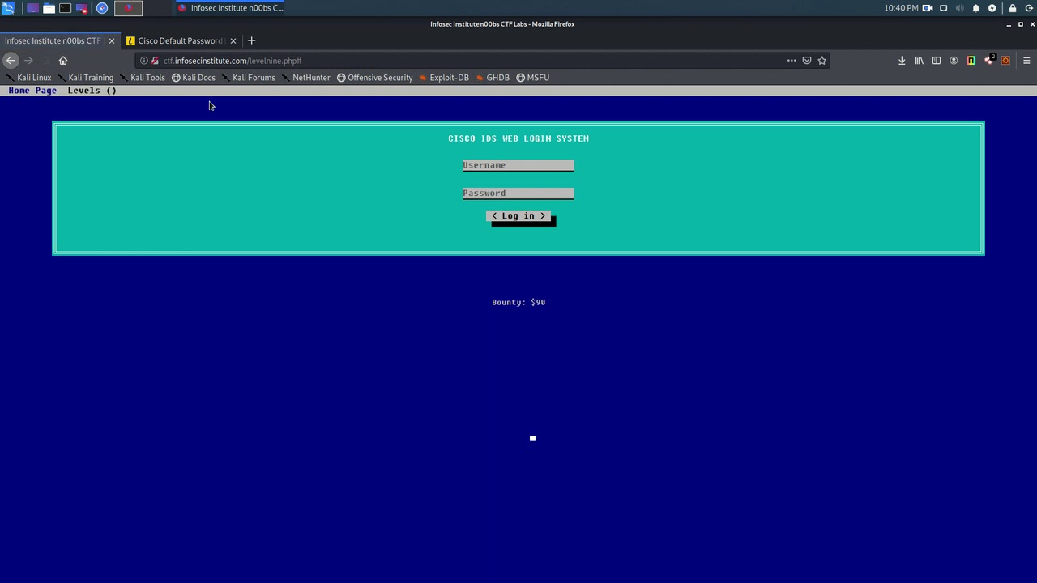Open the display settings tray icon
Viewport: 1037px width, 583px height.
tap(944, 8)
